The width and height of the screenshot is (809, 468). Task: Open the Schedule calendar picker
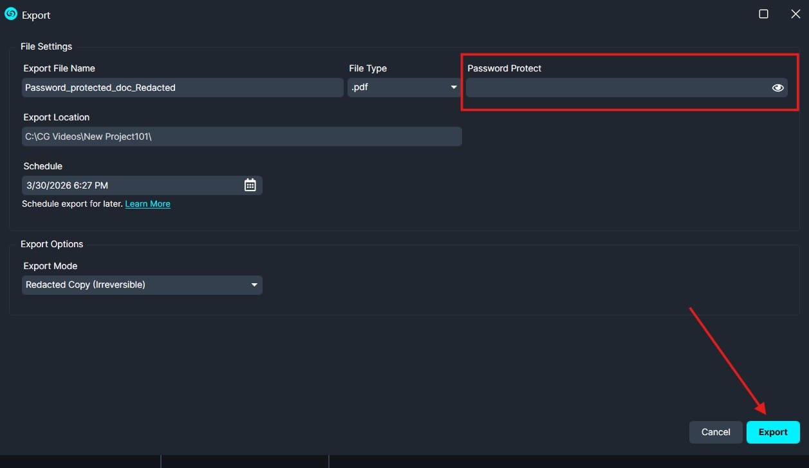click(x=250, y=185)
